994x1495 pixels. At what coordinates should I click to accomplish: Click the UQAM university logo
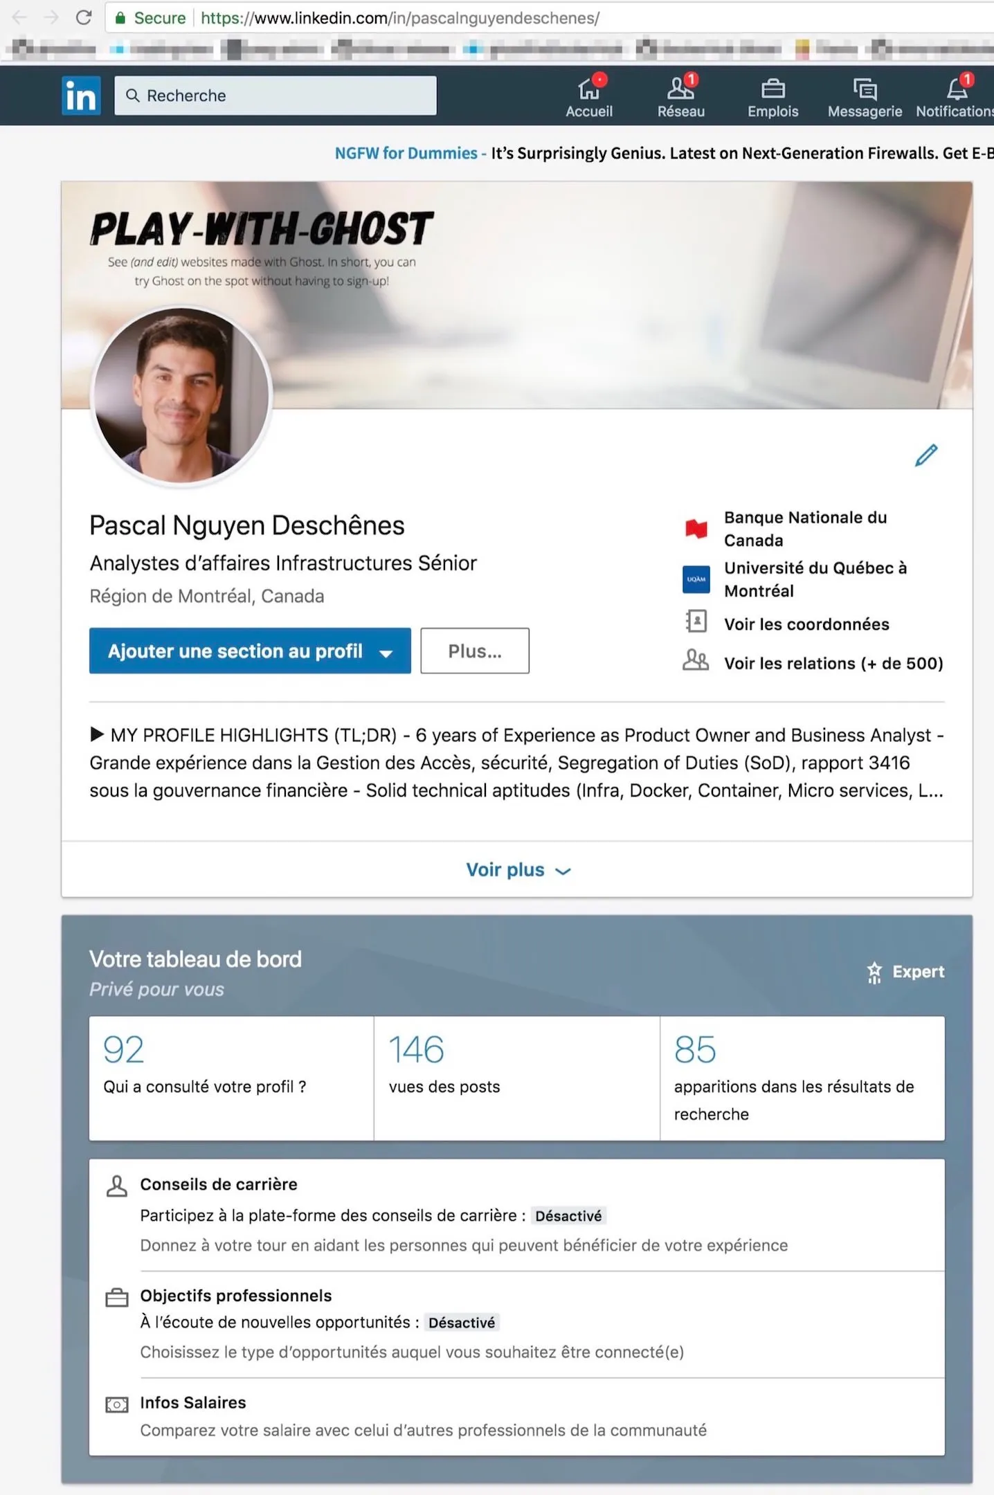click(x=696, y=579)
